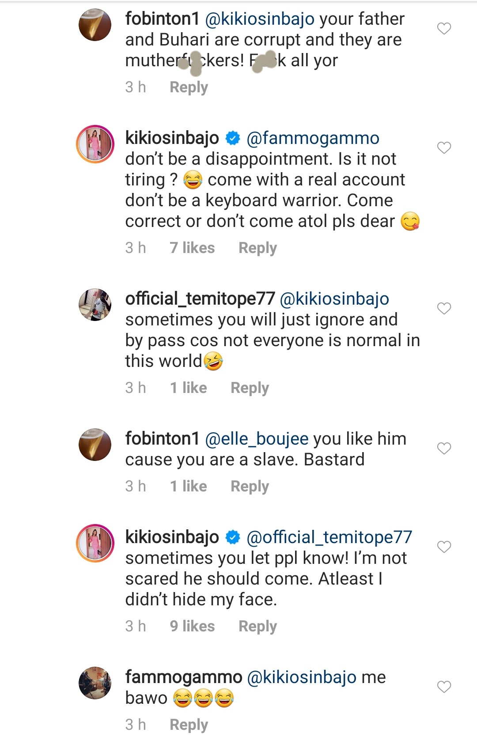
Task: Open the @elle_boujee mention link
Action: pyautogui.click(x=257, y=439)
